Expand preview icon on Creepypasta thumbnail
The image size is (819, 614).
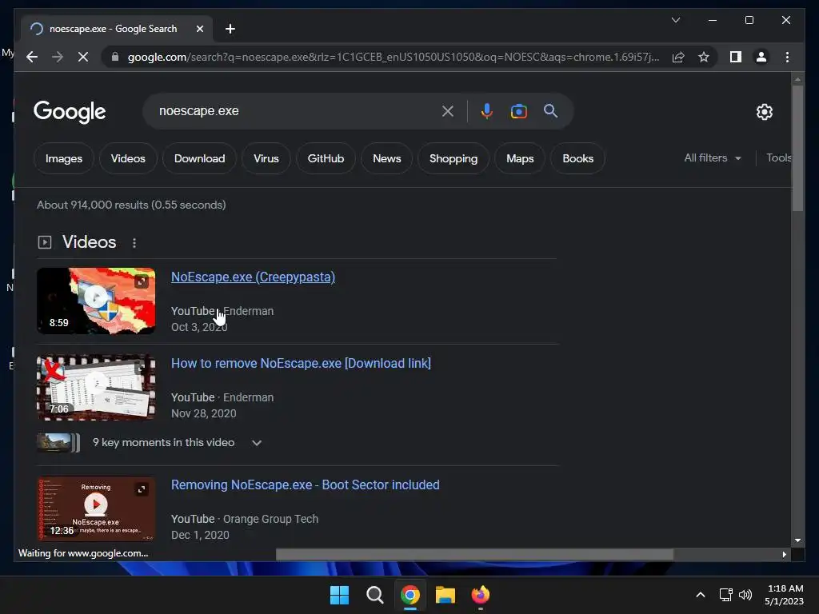click(x=141, y=281)
